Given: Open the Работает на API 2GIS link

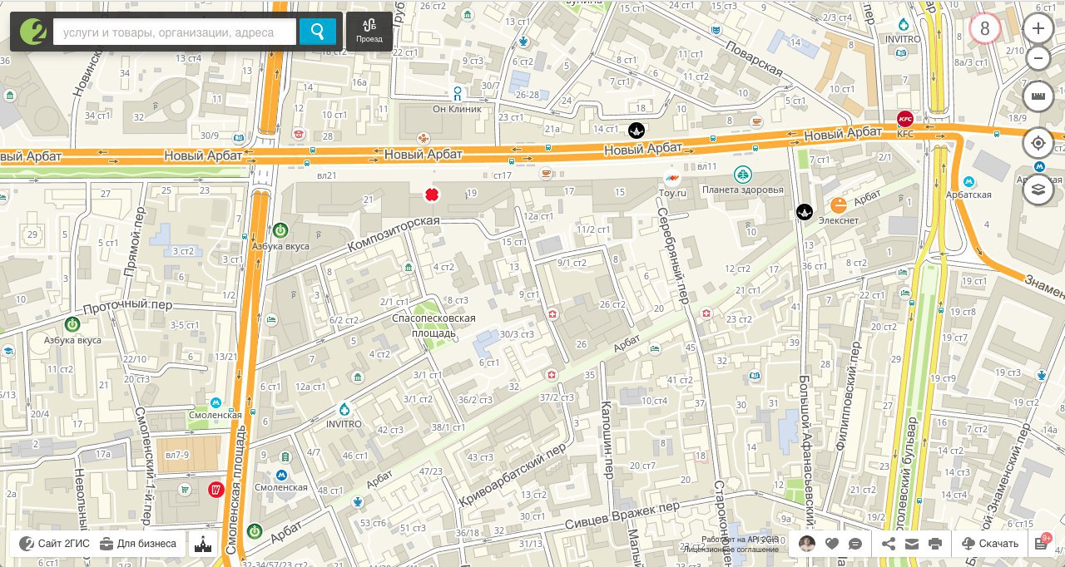Looking at the screenshot, I should click(x=740, y=540).
